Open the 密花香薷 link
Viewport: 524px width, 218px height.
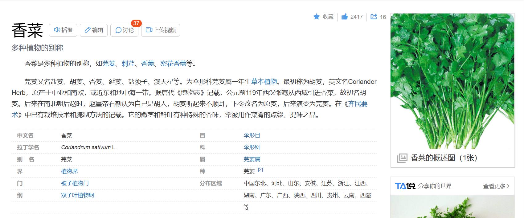pyautogui.click(x=173, y=64)
